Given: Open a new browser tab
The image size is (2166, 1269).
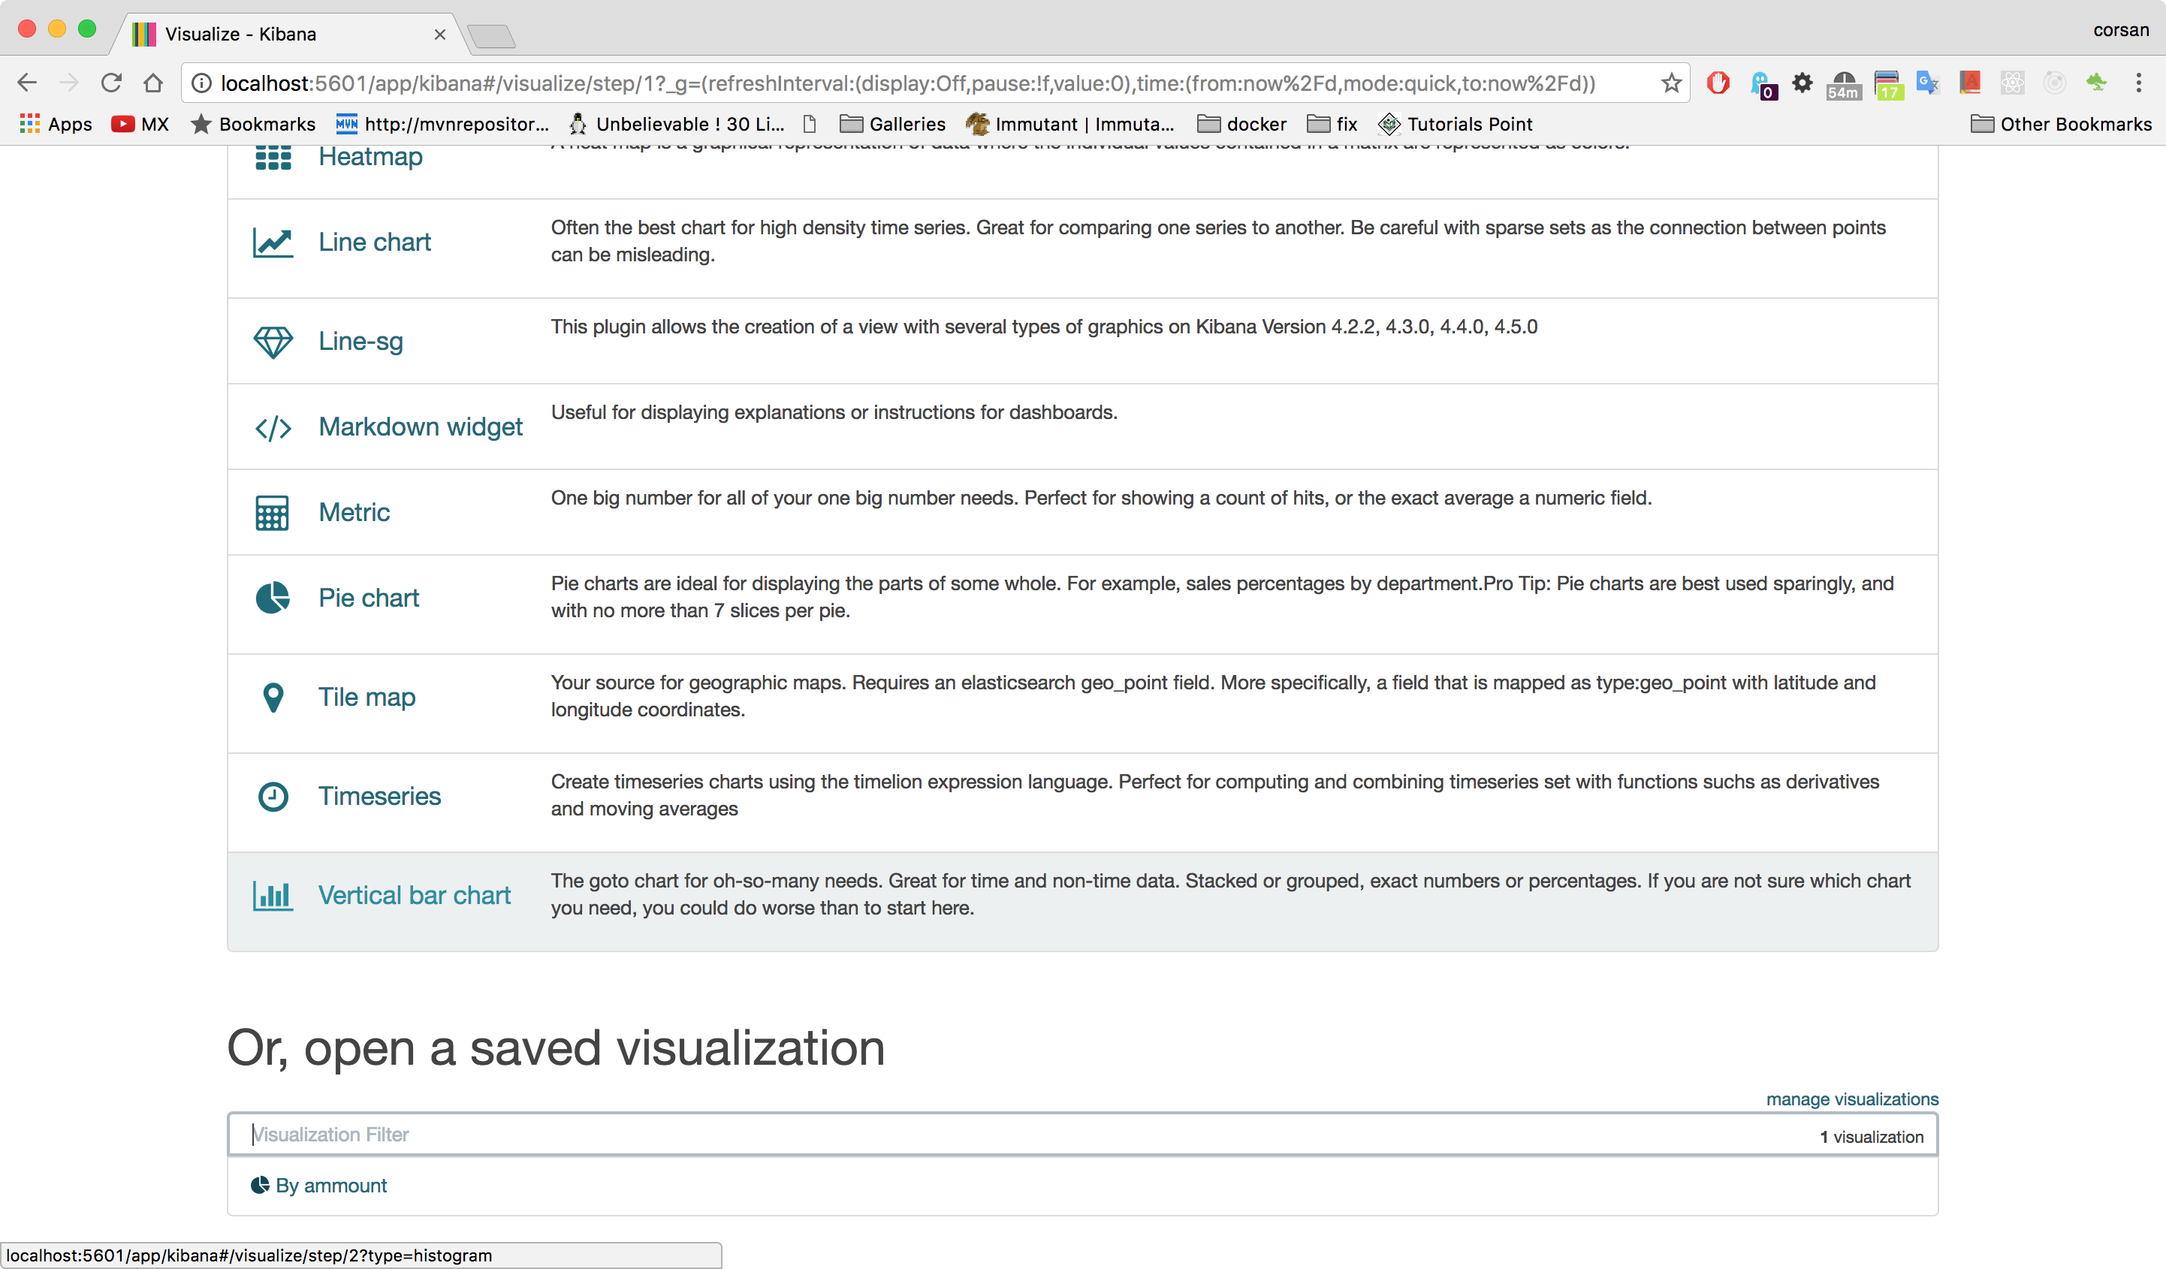Looking at the screenshot, I should pyautogui.click(x=492, y=36).
